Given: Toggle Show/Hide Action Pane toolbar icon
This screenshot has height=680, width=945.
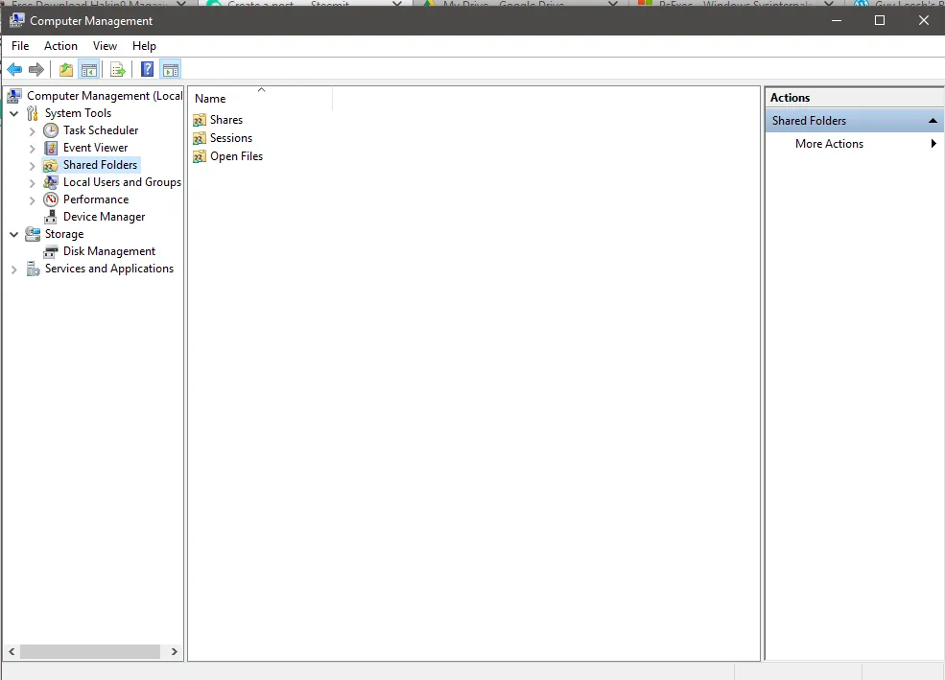Looking at the screenshot, I should tap(171, 70).
